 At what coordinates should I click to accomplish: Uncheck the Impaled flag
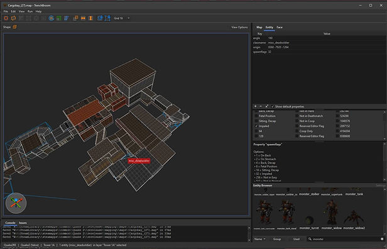click(256, 126)
